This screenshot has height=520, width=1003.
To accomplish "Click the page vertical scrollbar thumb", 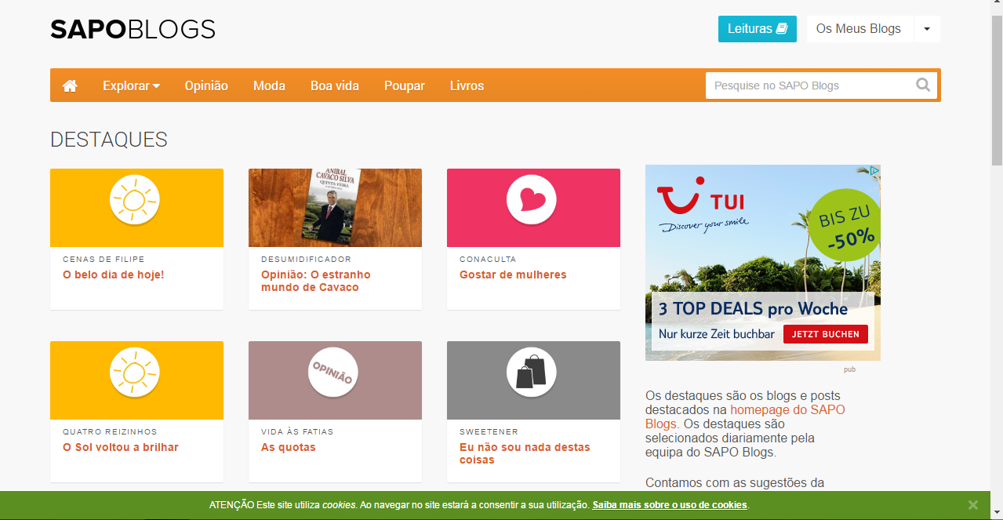I will pos(996,86).
